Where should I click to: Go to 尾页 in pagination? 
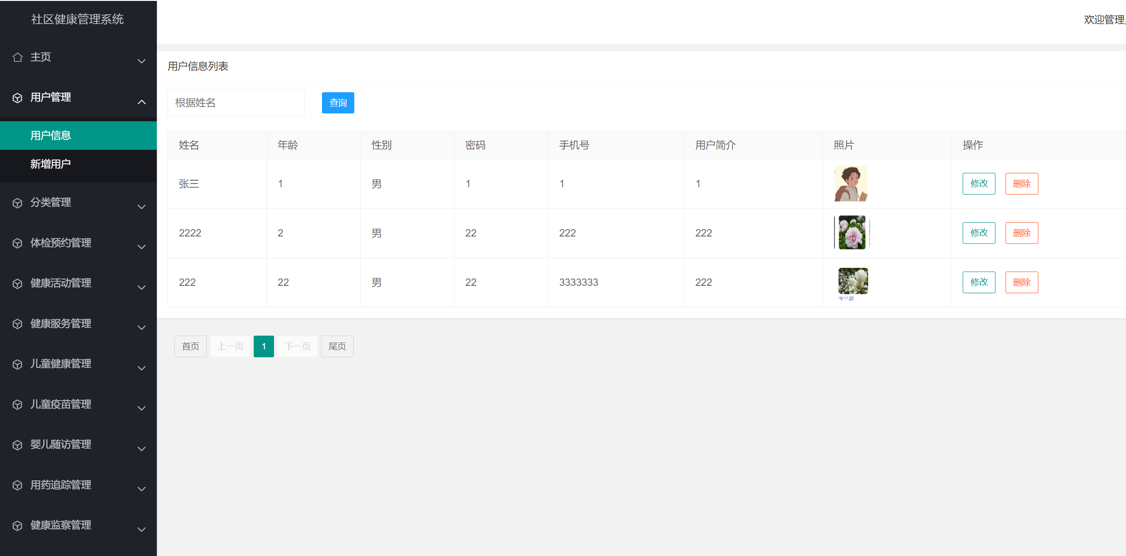[x=337, y=346]
